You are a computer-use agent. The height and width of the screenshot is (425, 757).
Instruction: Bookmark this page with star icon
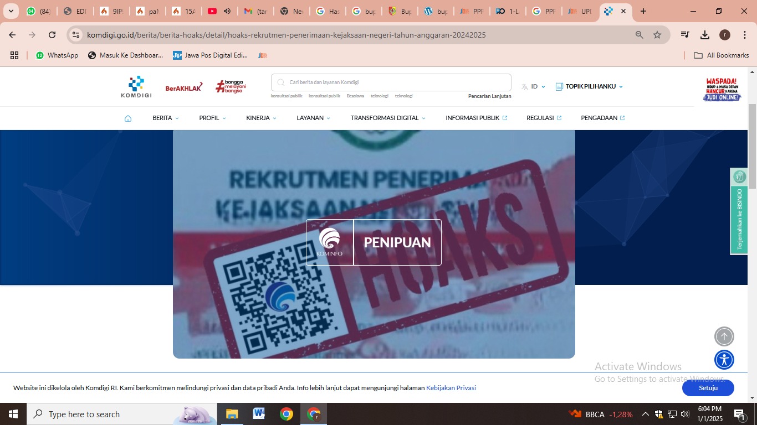tap(657, 35)
